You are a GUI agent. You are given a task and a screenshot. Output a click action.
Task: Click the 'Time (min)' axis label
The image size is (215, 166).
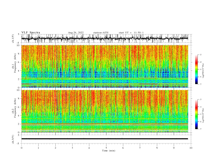tap(109, 151)
